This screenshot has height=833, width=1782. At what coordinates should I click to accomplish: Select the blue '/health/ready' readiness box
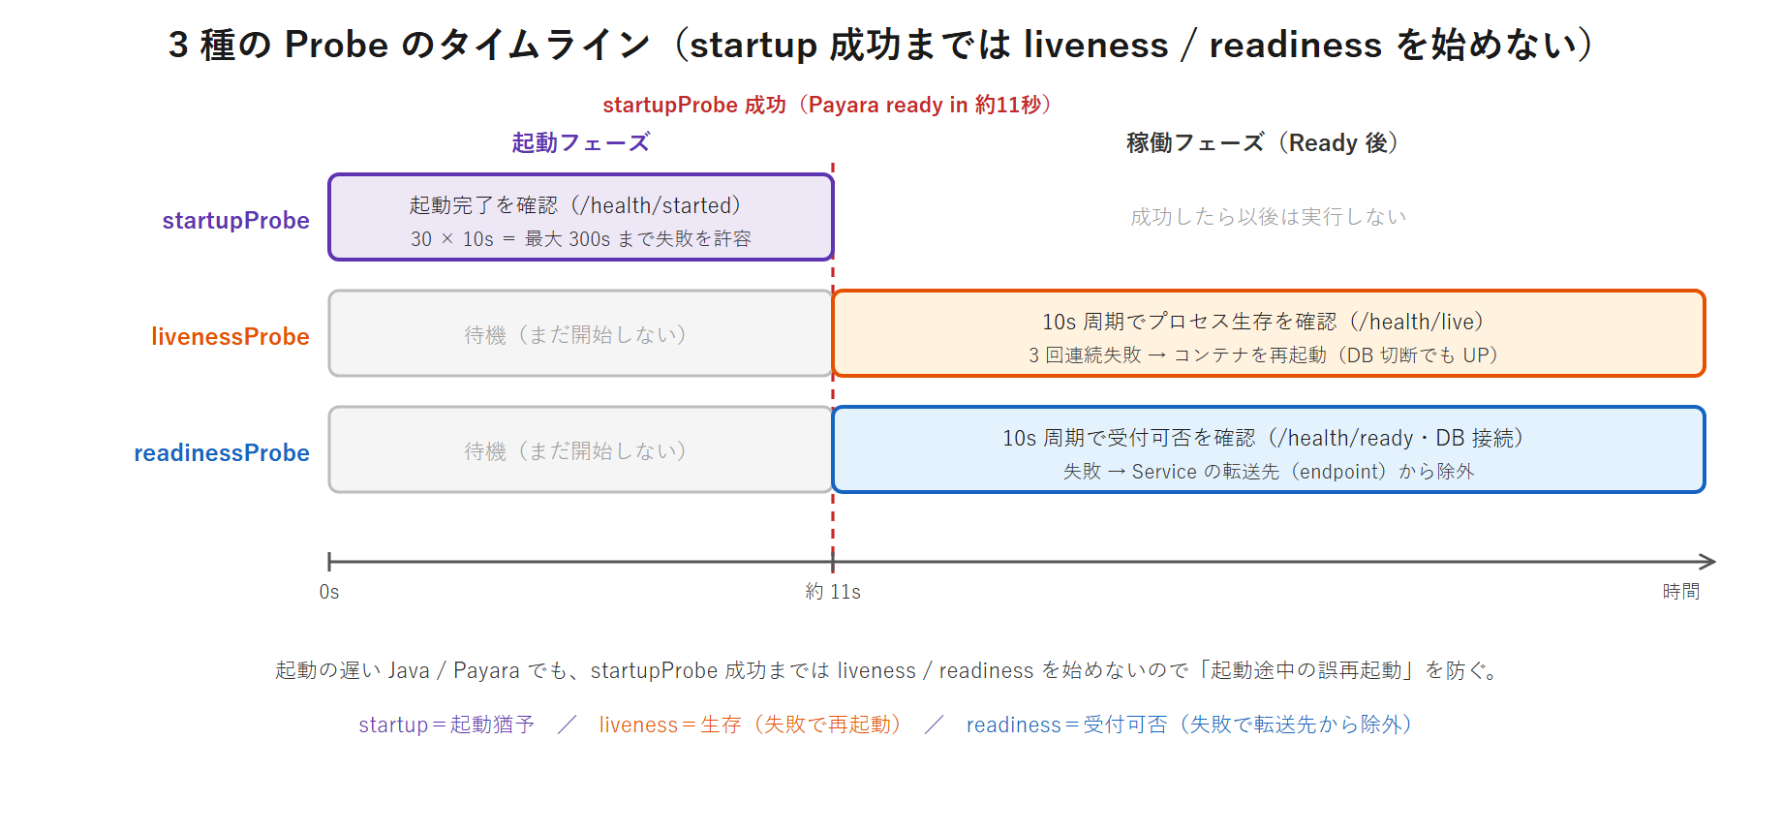(1269, 449)
